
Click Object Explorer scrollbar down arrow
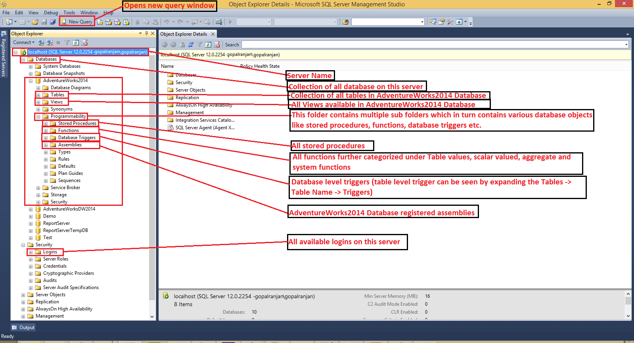(152, 317)
